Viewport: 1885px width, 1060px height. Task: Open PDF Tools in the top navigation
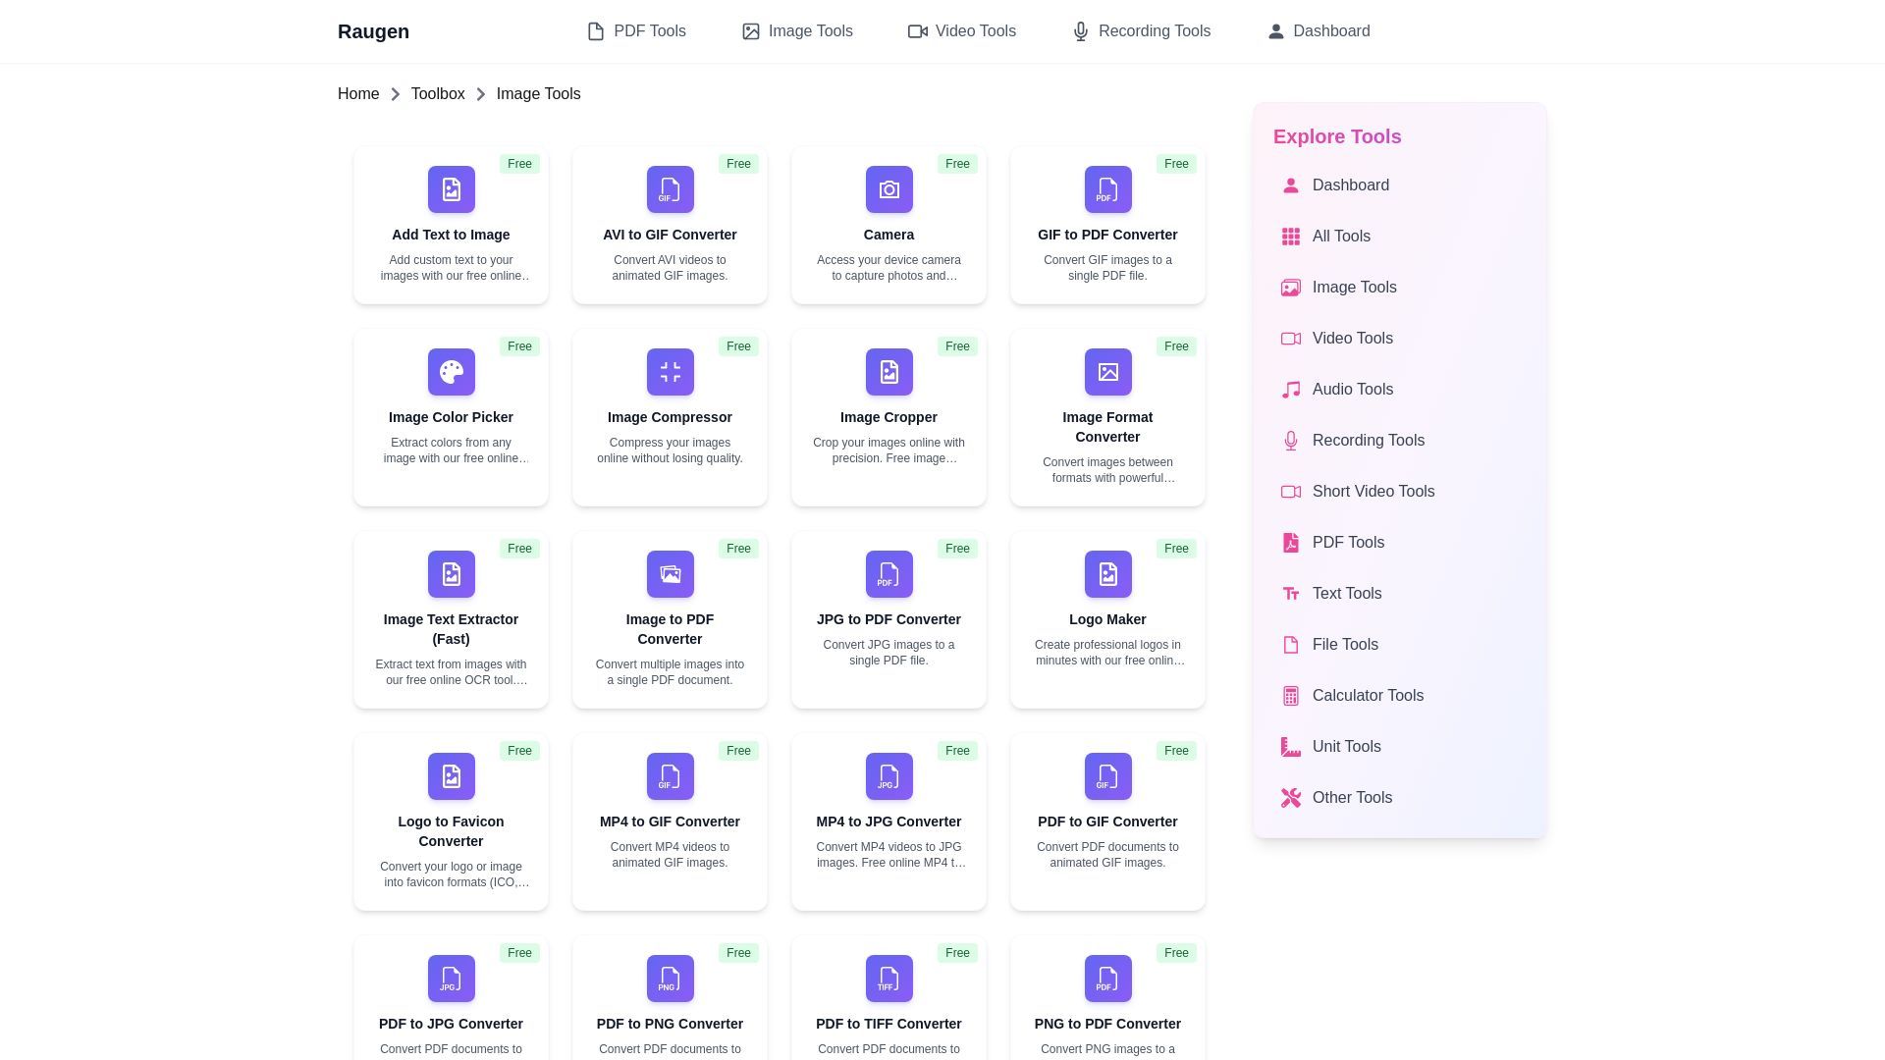click(x=636, y=31)
